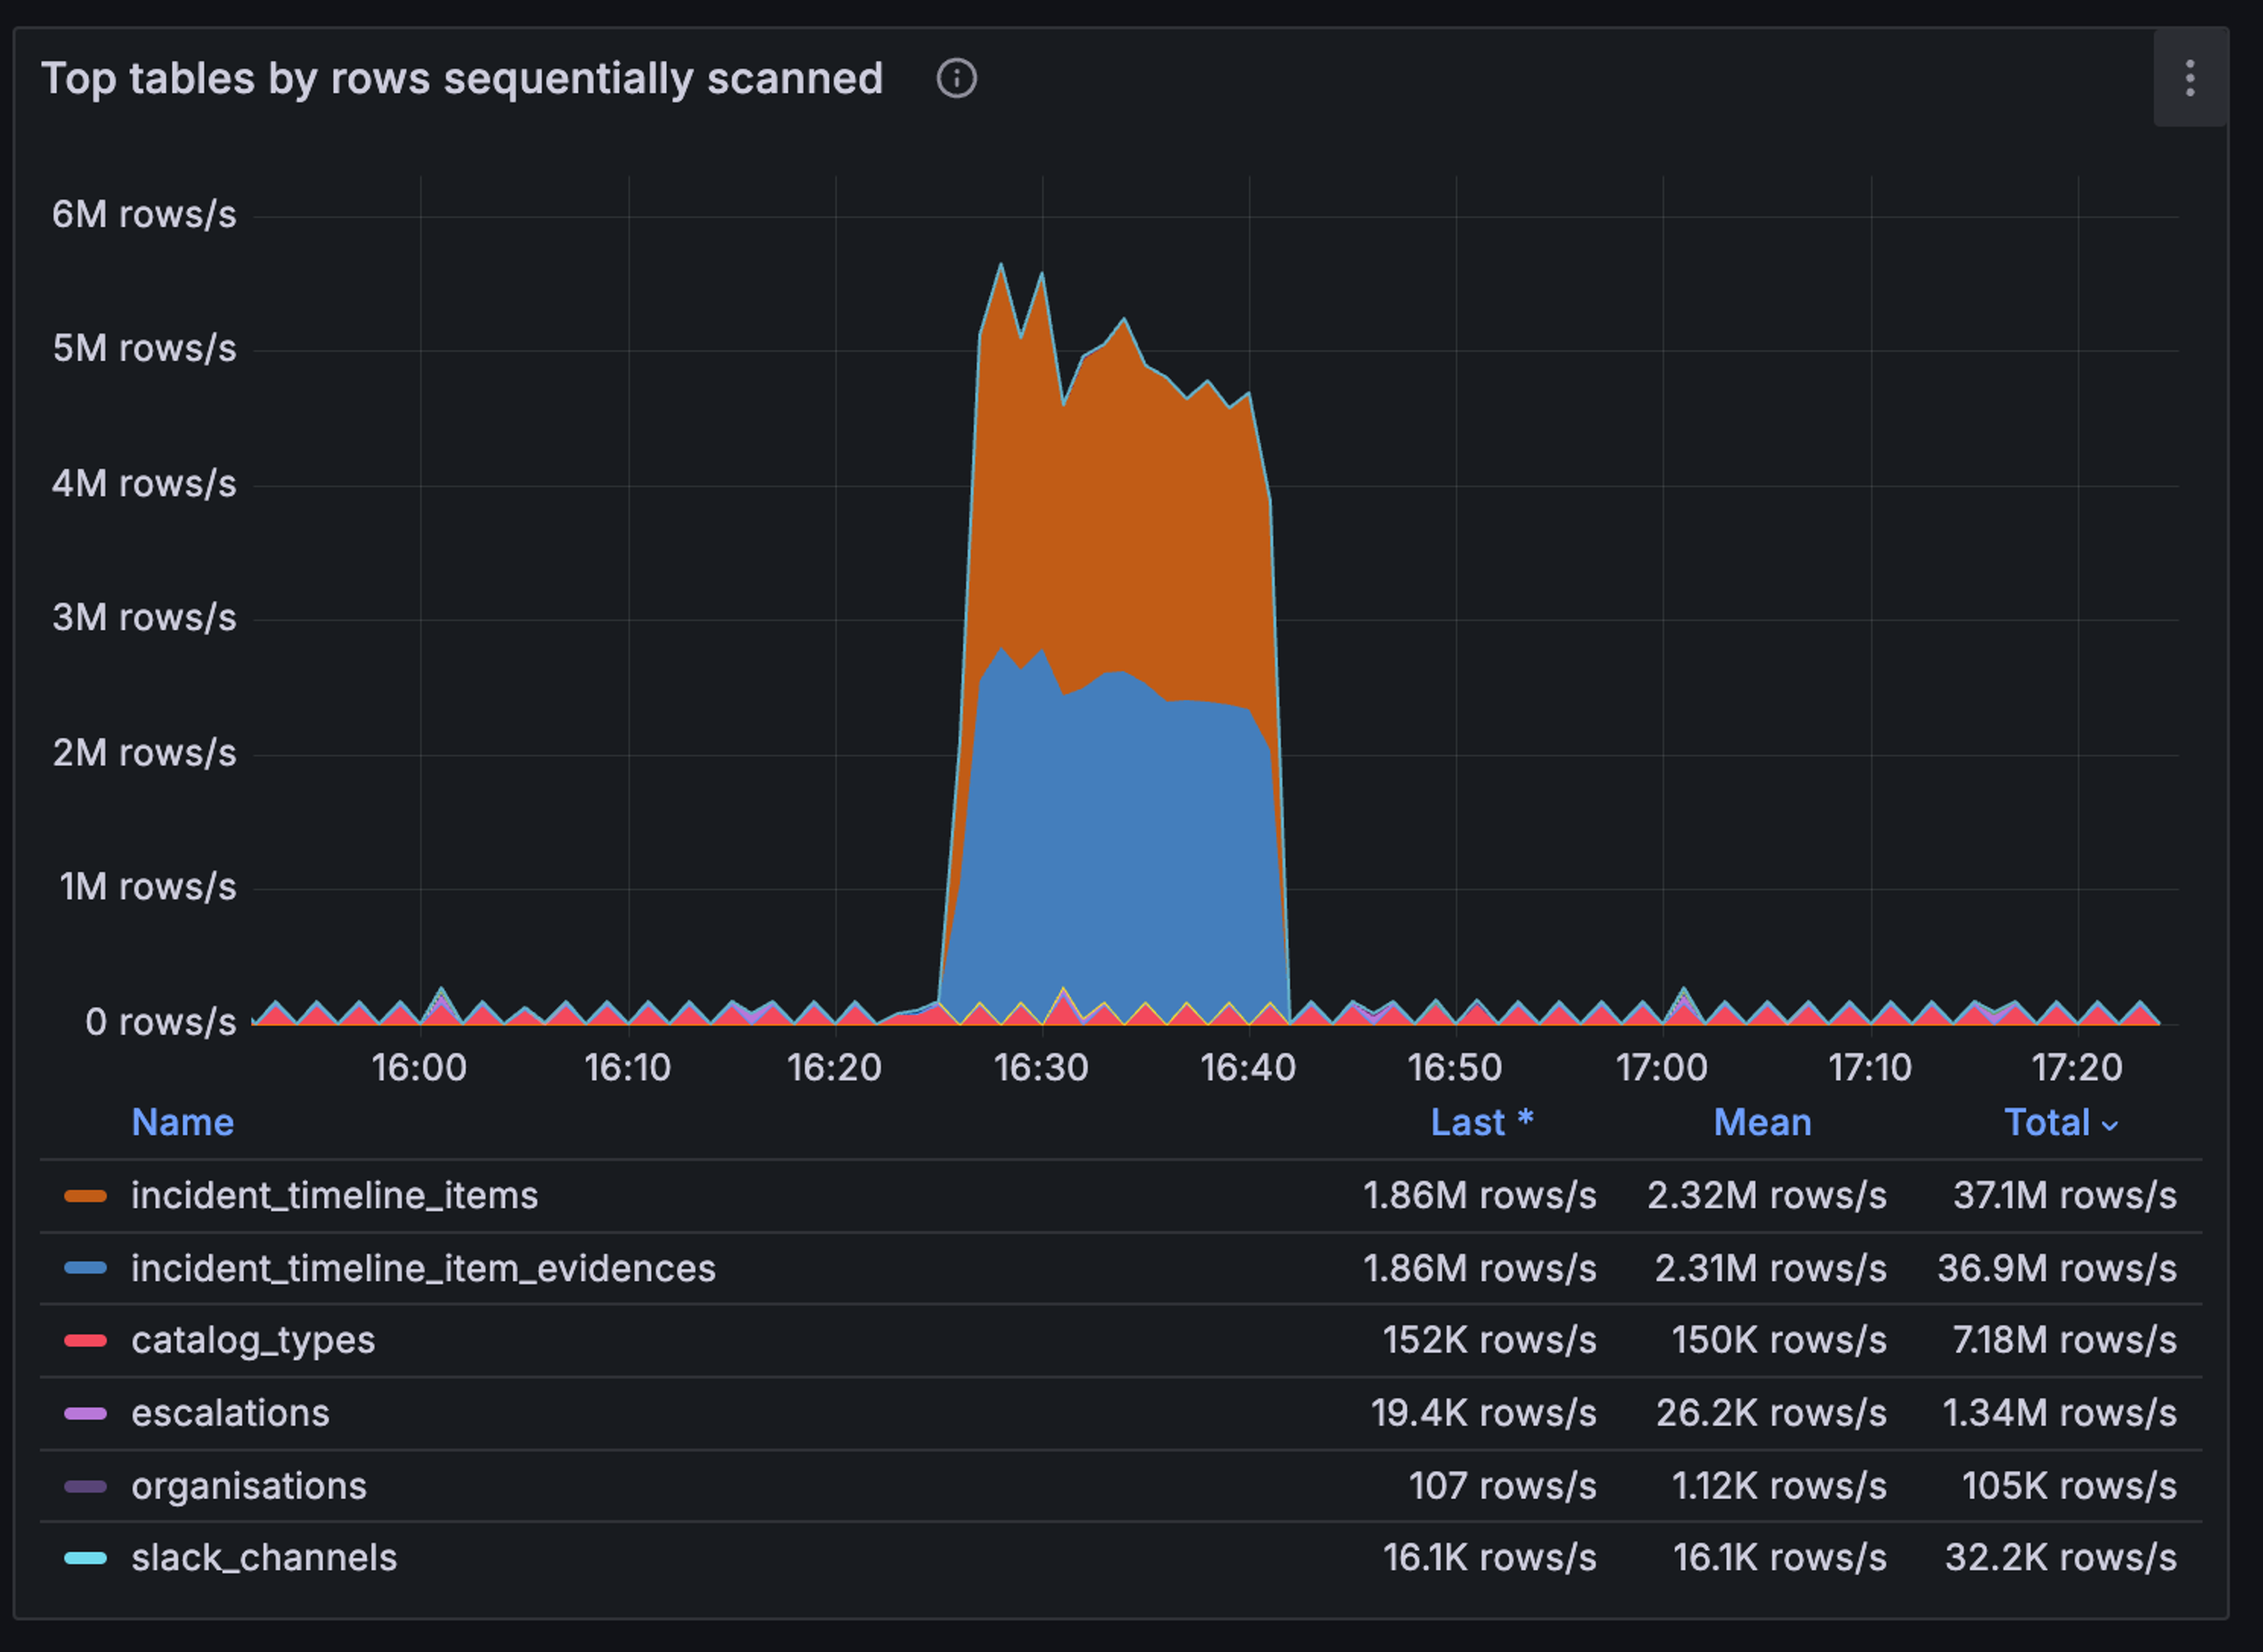Click the red catalog_types legend swatch

[85, 1341]
